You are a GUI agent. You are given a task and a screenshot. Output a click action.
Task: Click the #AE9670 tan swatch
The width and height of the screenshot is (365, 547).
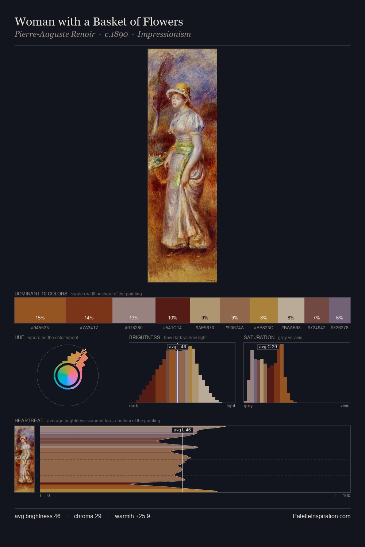(x=205, y=310)
